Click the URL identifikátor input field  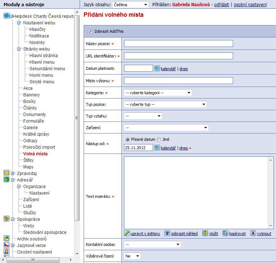pyautogui.click(x=179, y=56)
